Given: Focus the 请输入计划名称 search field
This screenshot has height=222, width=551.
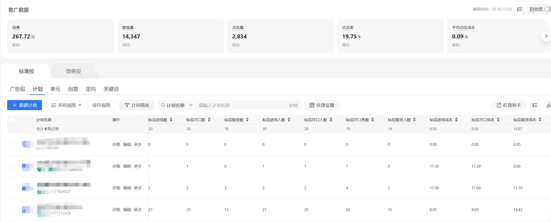Looking at the screenshot, I should click(x=242, y=105).
